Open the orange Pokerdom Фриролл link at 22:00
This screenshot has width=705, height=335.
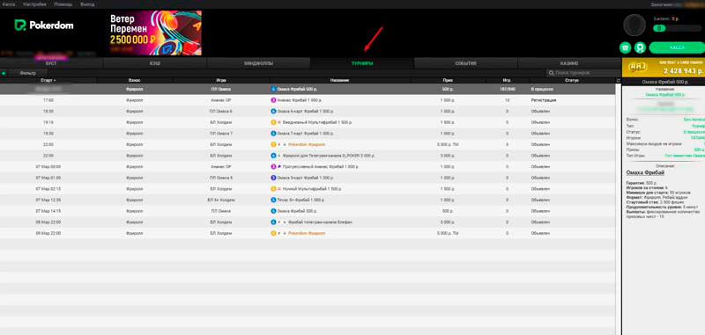pyautogui.click(x=307, y=144)
